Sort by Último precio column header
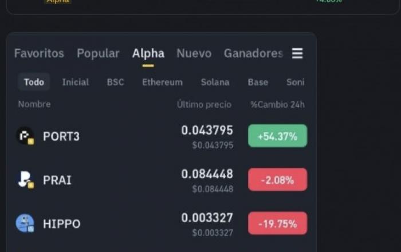The width and height of the screenshot is (401, 252). point(204,104)
